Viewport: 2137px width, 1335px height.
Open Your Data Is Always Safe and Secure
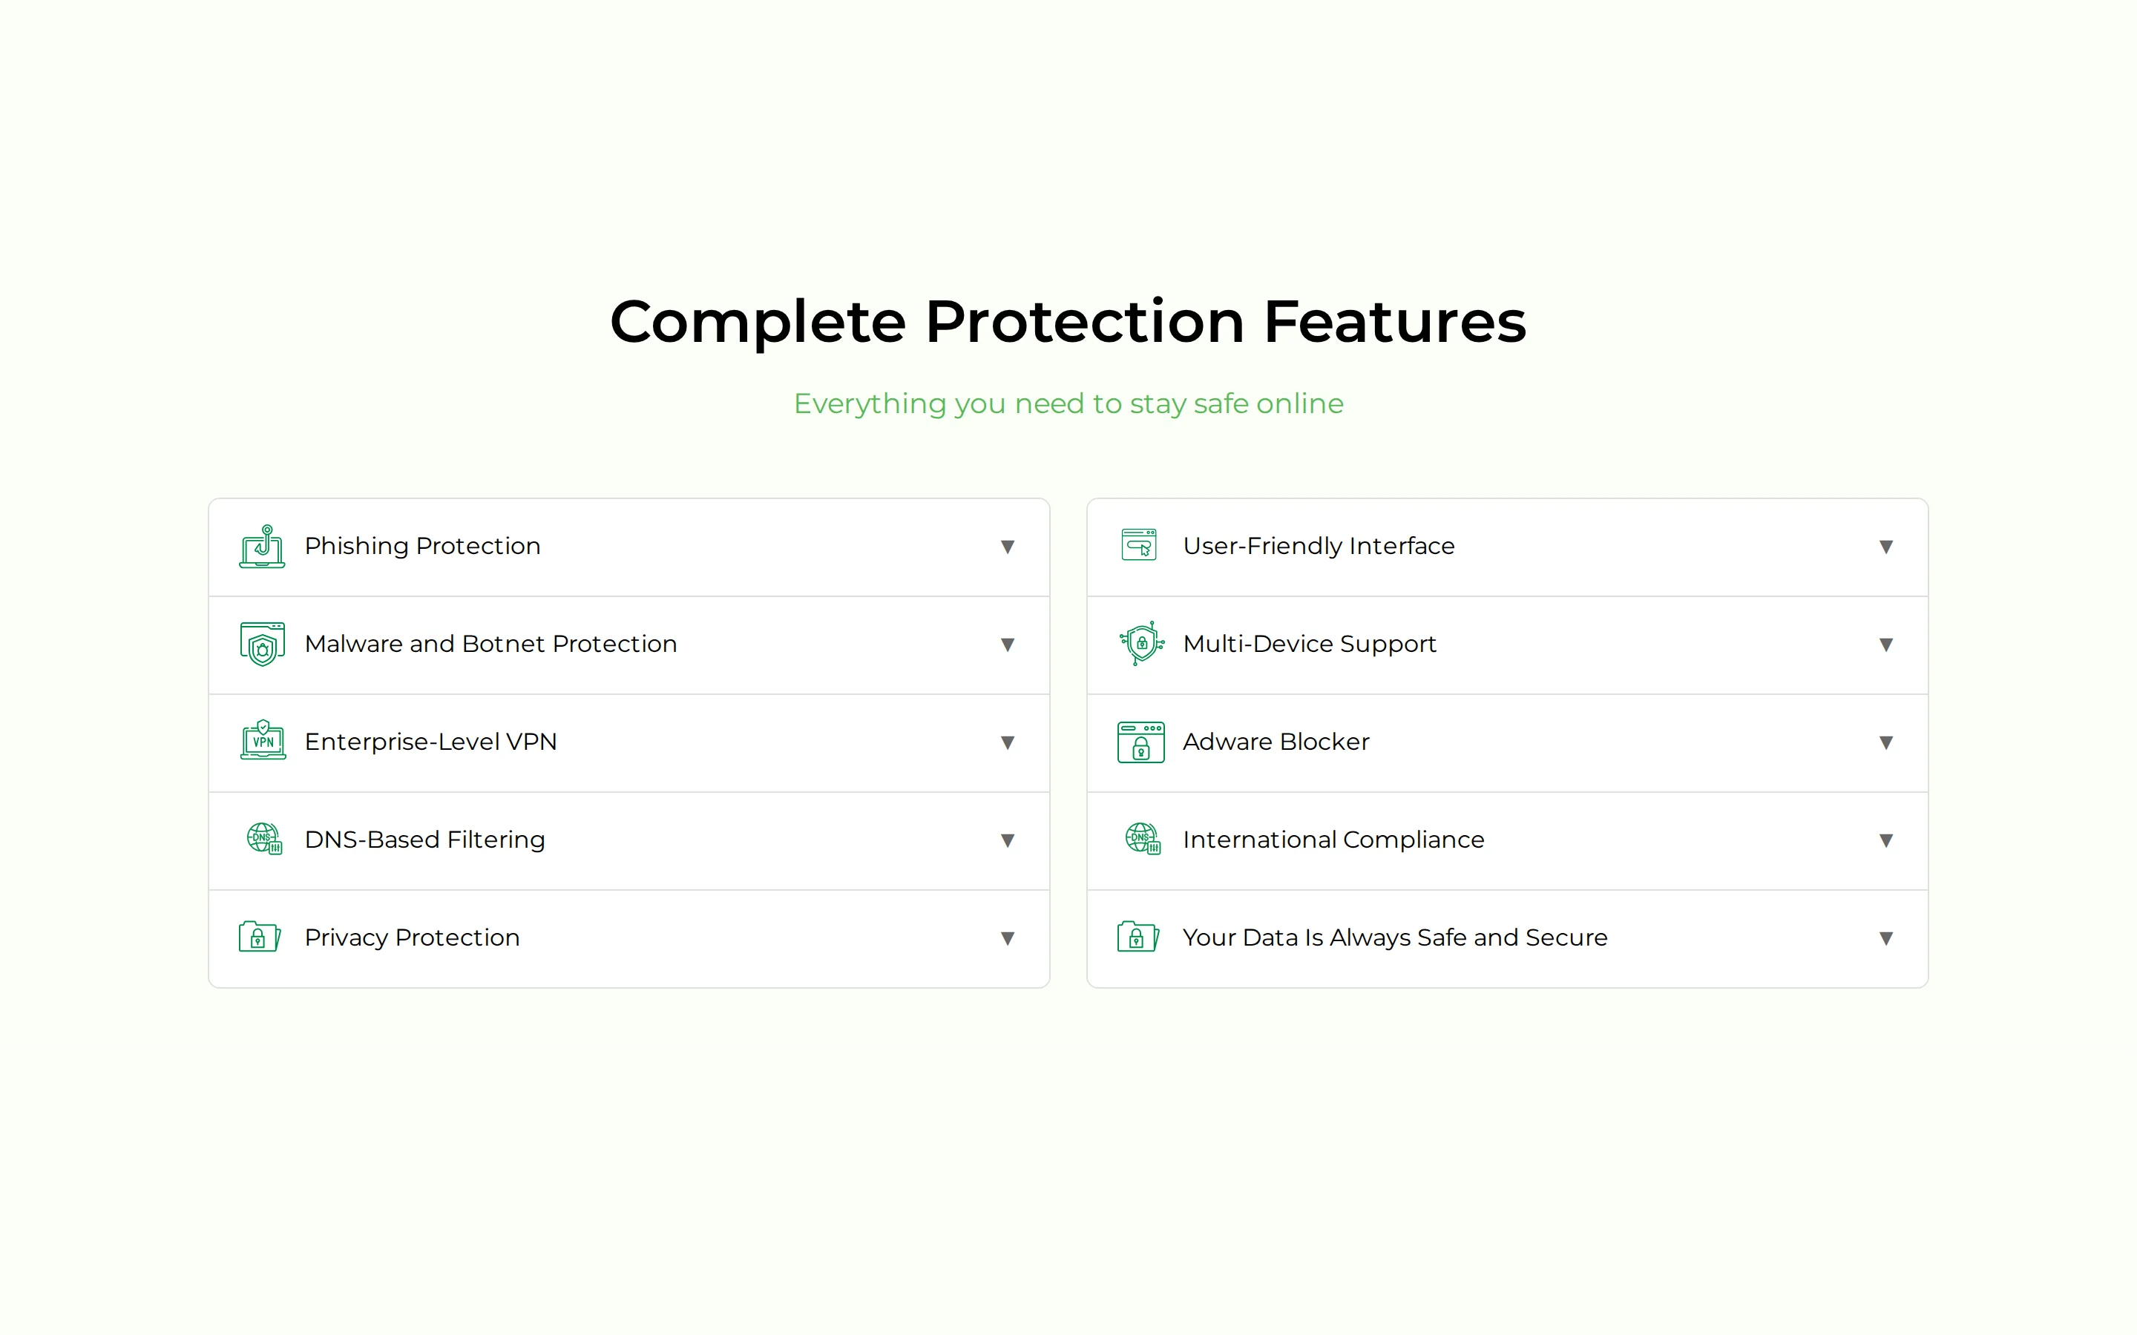pyautogui.click(x=1395, y=937)
